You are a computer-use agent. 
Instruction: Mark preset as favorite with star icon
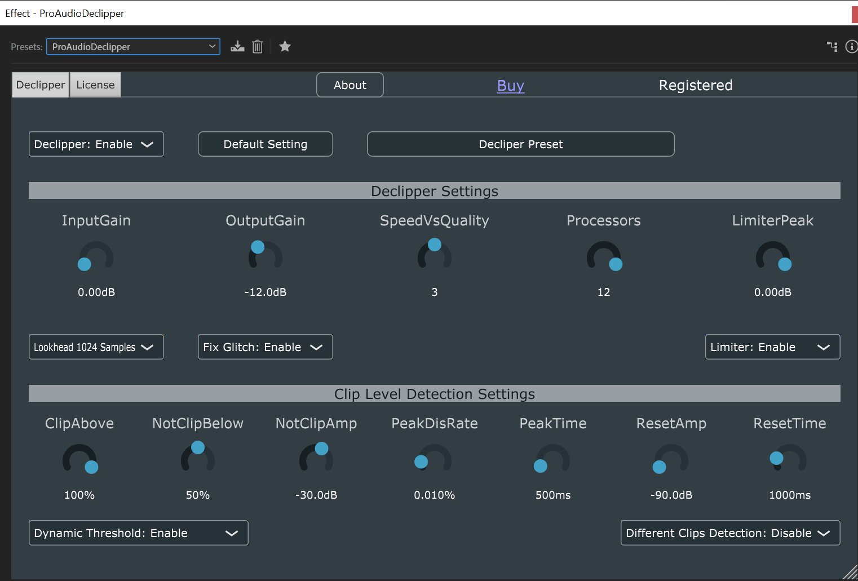(x=285, y=46)
